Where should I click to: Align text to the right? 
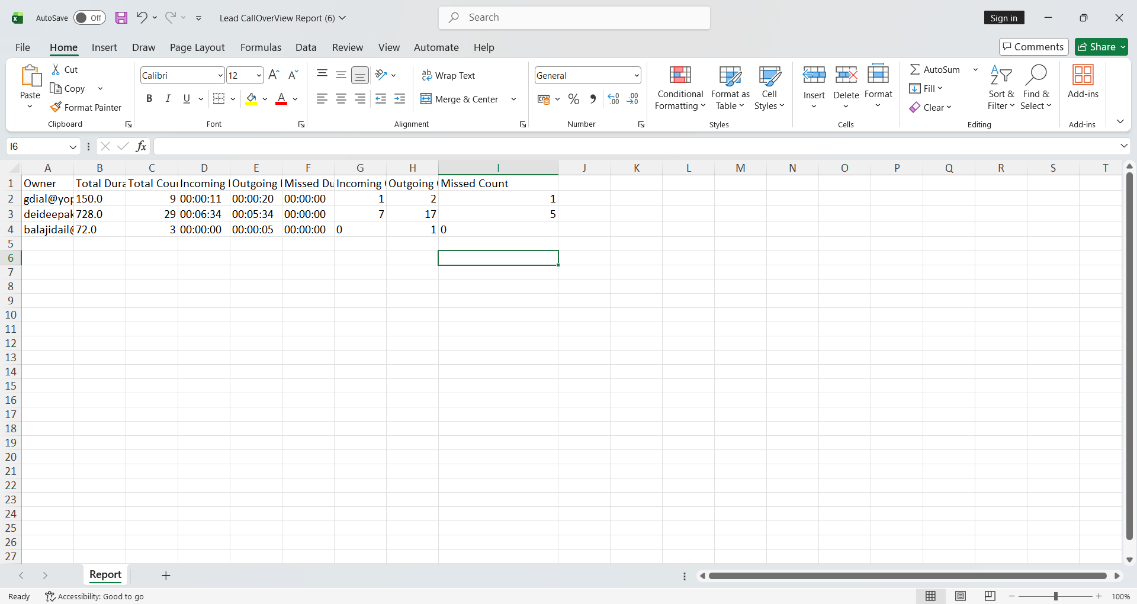(360, 99)
